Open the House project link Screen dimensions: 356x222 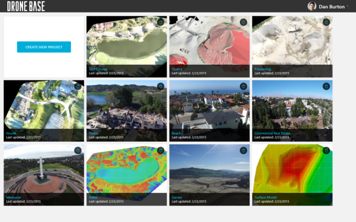(11, 133)
